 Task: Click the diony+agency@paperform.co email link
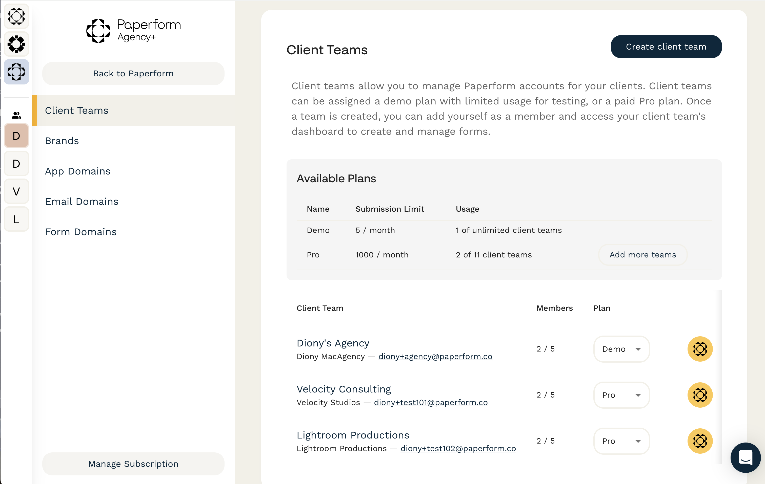coord(435,356)
